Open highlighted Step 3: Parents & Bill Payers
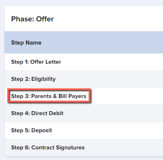This screenshot has height=160, width=163. (x=49, y=96)
